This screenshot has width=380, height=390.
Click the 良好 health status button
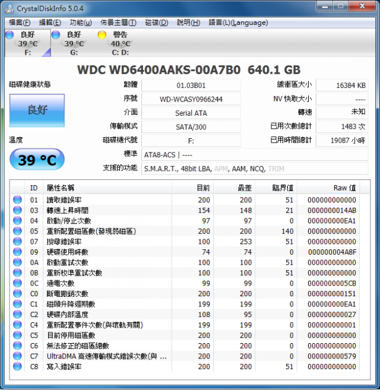[x=37, y=110]
